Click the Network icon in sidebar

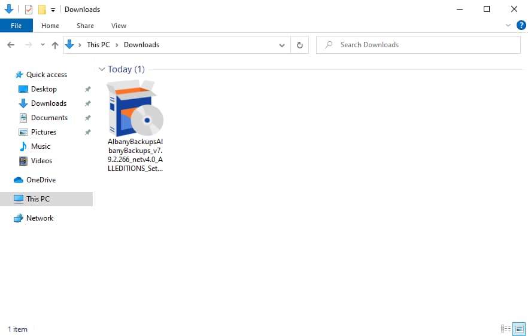point(18,218)
